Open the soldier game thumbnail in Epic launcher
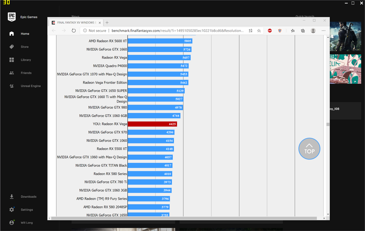The height and width of the screenshot is (231, 365). (x=345, y=37)
